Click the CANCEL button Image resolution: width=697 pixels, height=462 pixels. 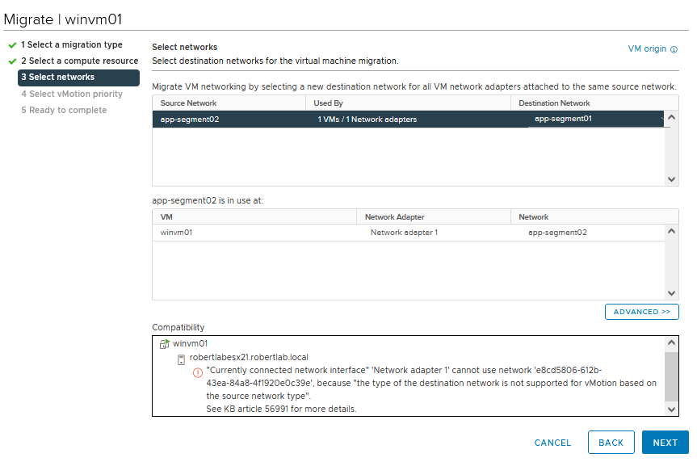pyautogui.click(x=552, y=443)
